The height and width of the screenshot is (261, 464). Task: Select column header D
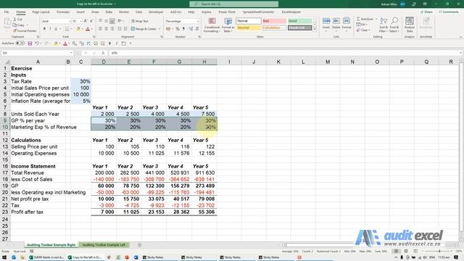(104, 62)
